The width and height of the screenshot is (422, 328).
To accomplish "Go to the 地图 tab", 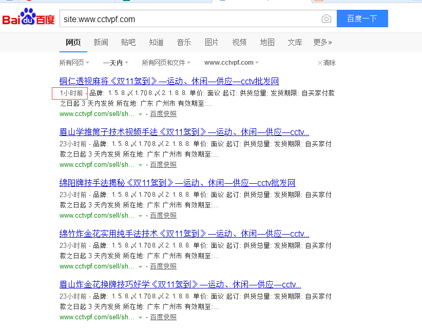I will [267, 42].
